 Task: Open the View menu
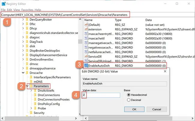17,10
